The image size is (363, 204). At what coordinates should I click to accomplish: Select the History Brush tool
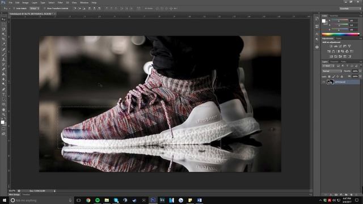[x=3, y=64]
